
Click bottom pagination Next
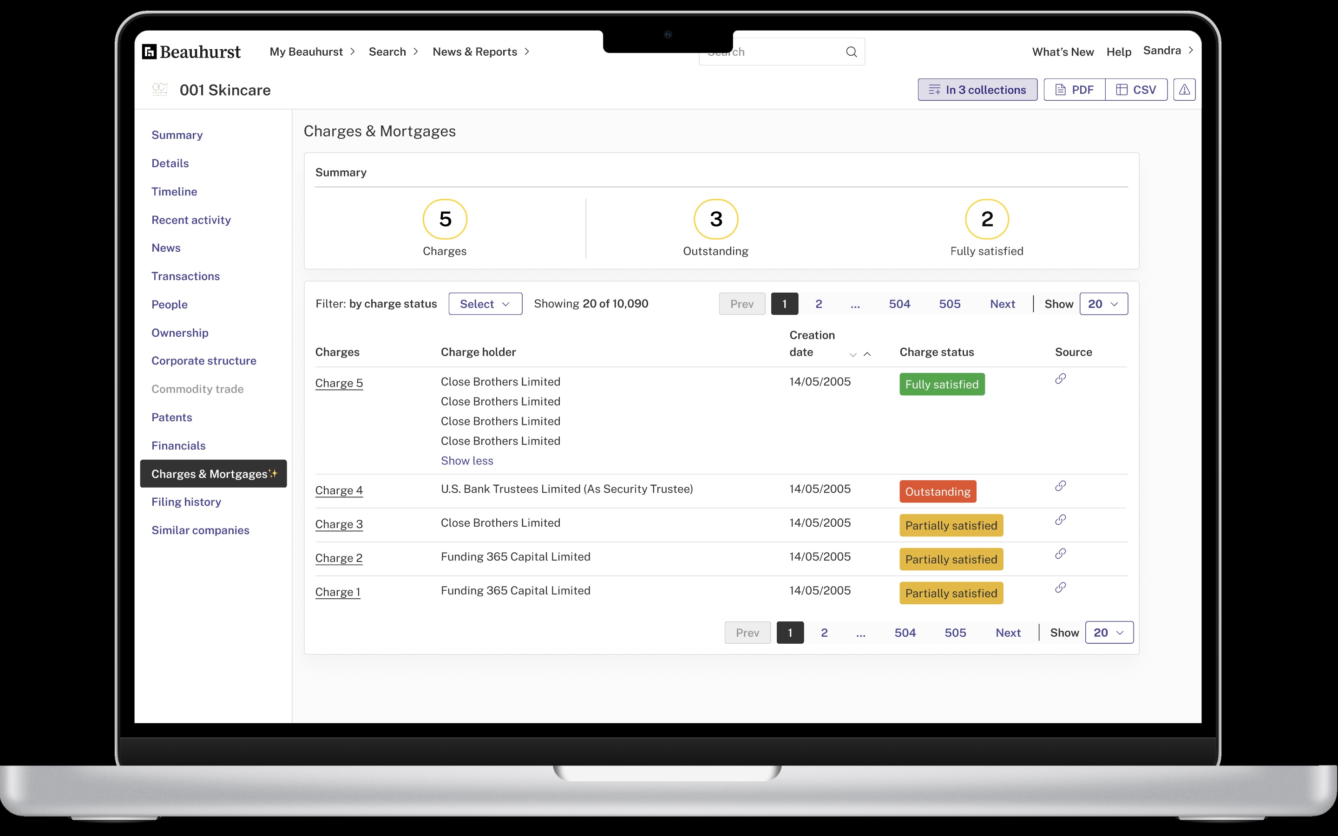coord(1008,633)
